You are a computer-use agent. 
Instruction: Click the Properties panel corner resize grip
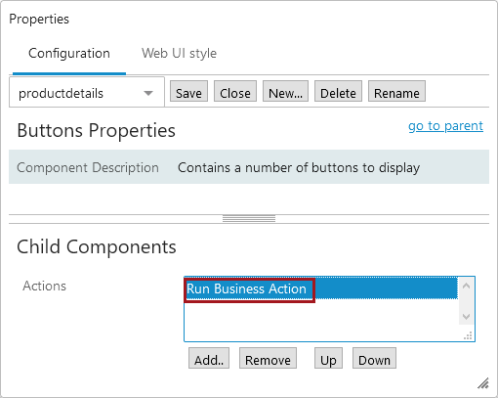pos(483,383)
